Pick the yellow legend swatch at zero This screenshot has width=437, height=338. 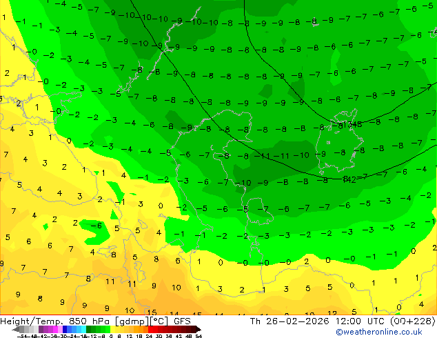click(112, 329)
